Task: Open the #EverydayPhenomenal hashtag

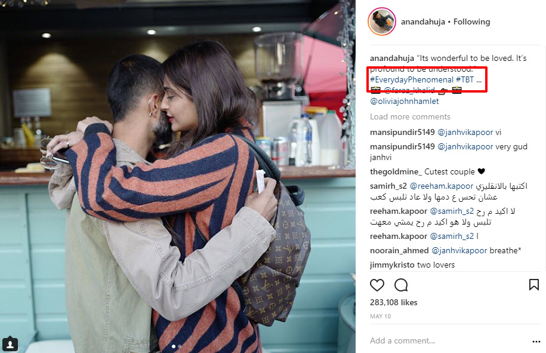Action: (412, 80)
